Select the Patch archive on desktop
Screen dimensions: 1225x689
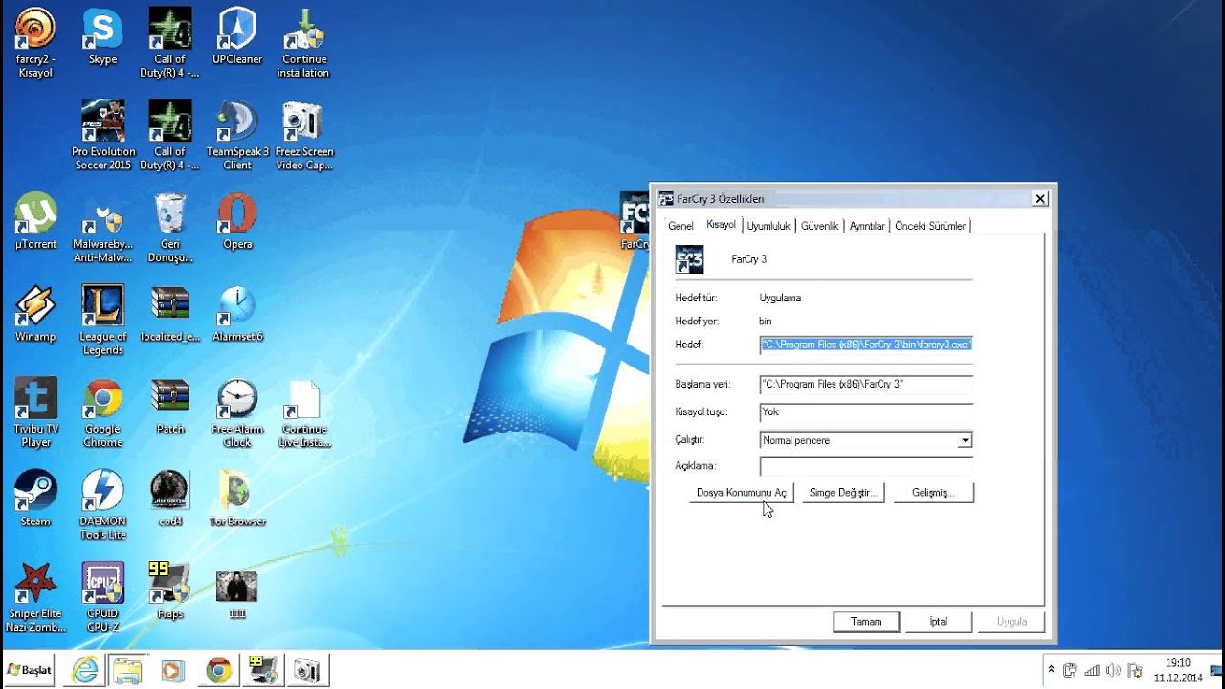[x=170, y=407]
